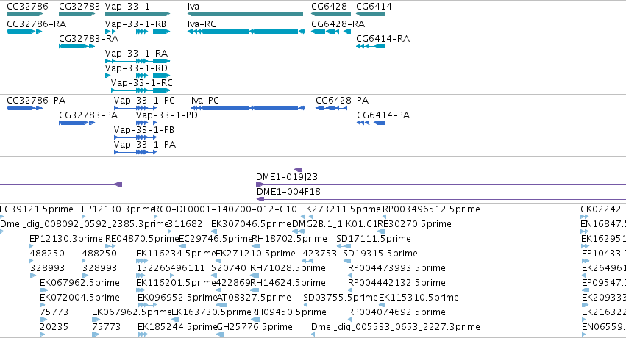Open transcript CG6428-RA
The width and height of the screenshot is (626, 338).
click(331, 32)
